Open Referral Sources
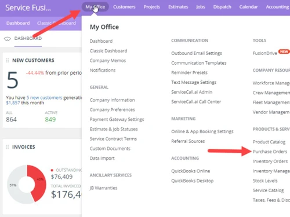The height and width of the screenshot is (217, 290). click(188, 141)
